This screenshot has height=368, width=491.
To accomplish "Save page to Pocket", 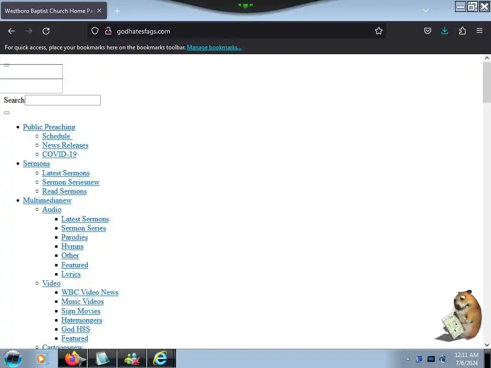I will pyautogui.click(x=427, y=31).
